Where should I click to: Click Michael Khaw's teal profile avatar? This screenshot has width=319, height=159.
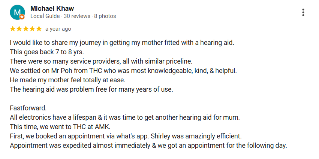[17, 12]
